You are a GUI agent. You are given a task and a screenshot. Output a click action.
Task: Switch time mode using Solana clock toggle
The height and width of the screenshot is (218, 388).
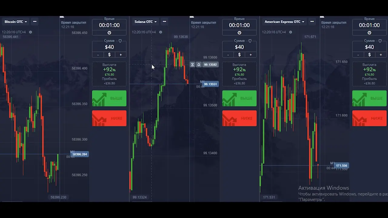(x=239, y=33)
